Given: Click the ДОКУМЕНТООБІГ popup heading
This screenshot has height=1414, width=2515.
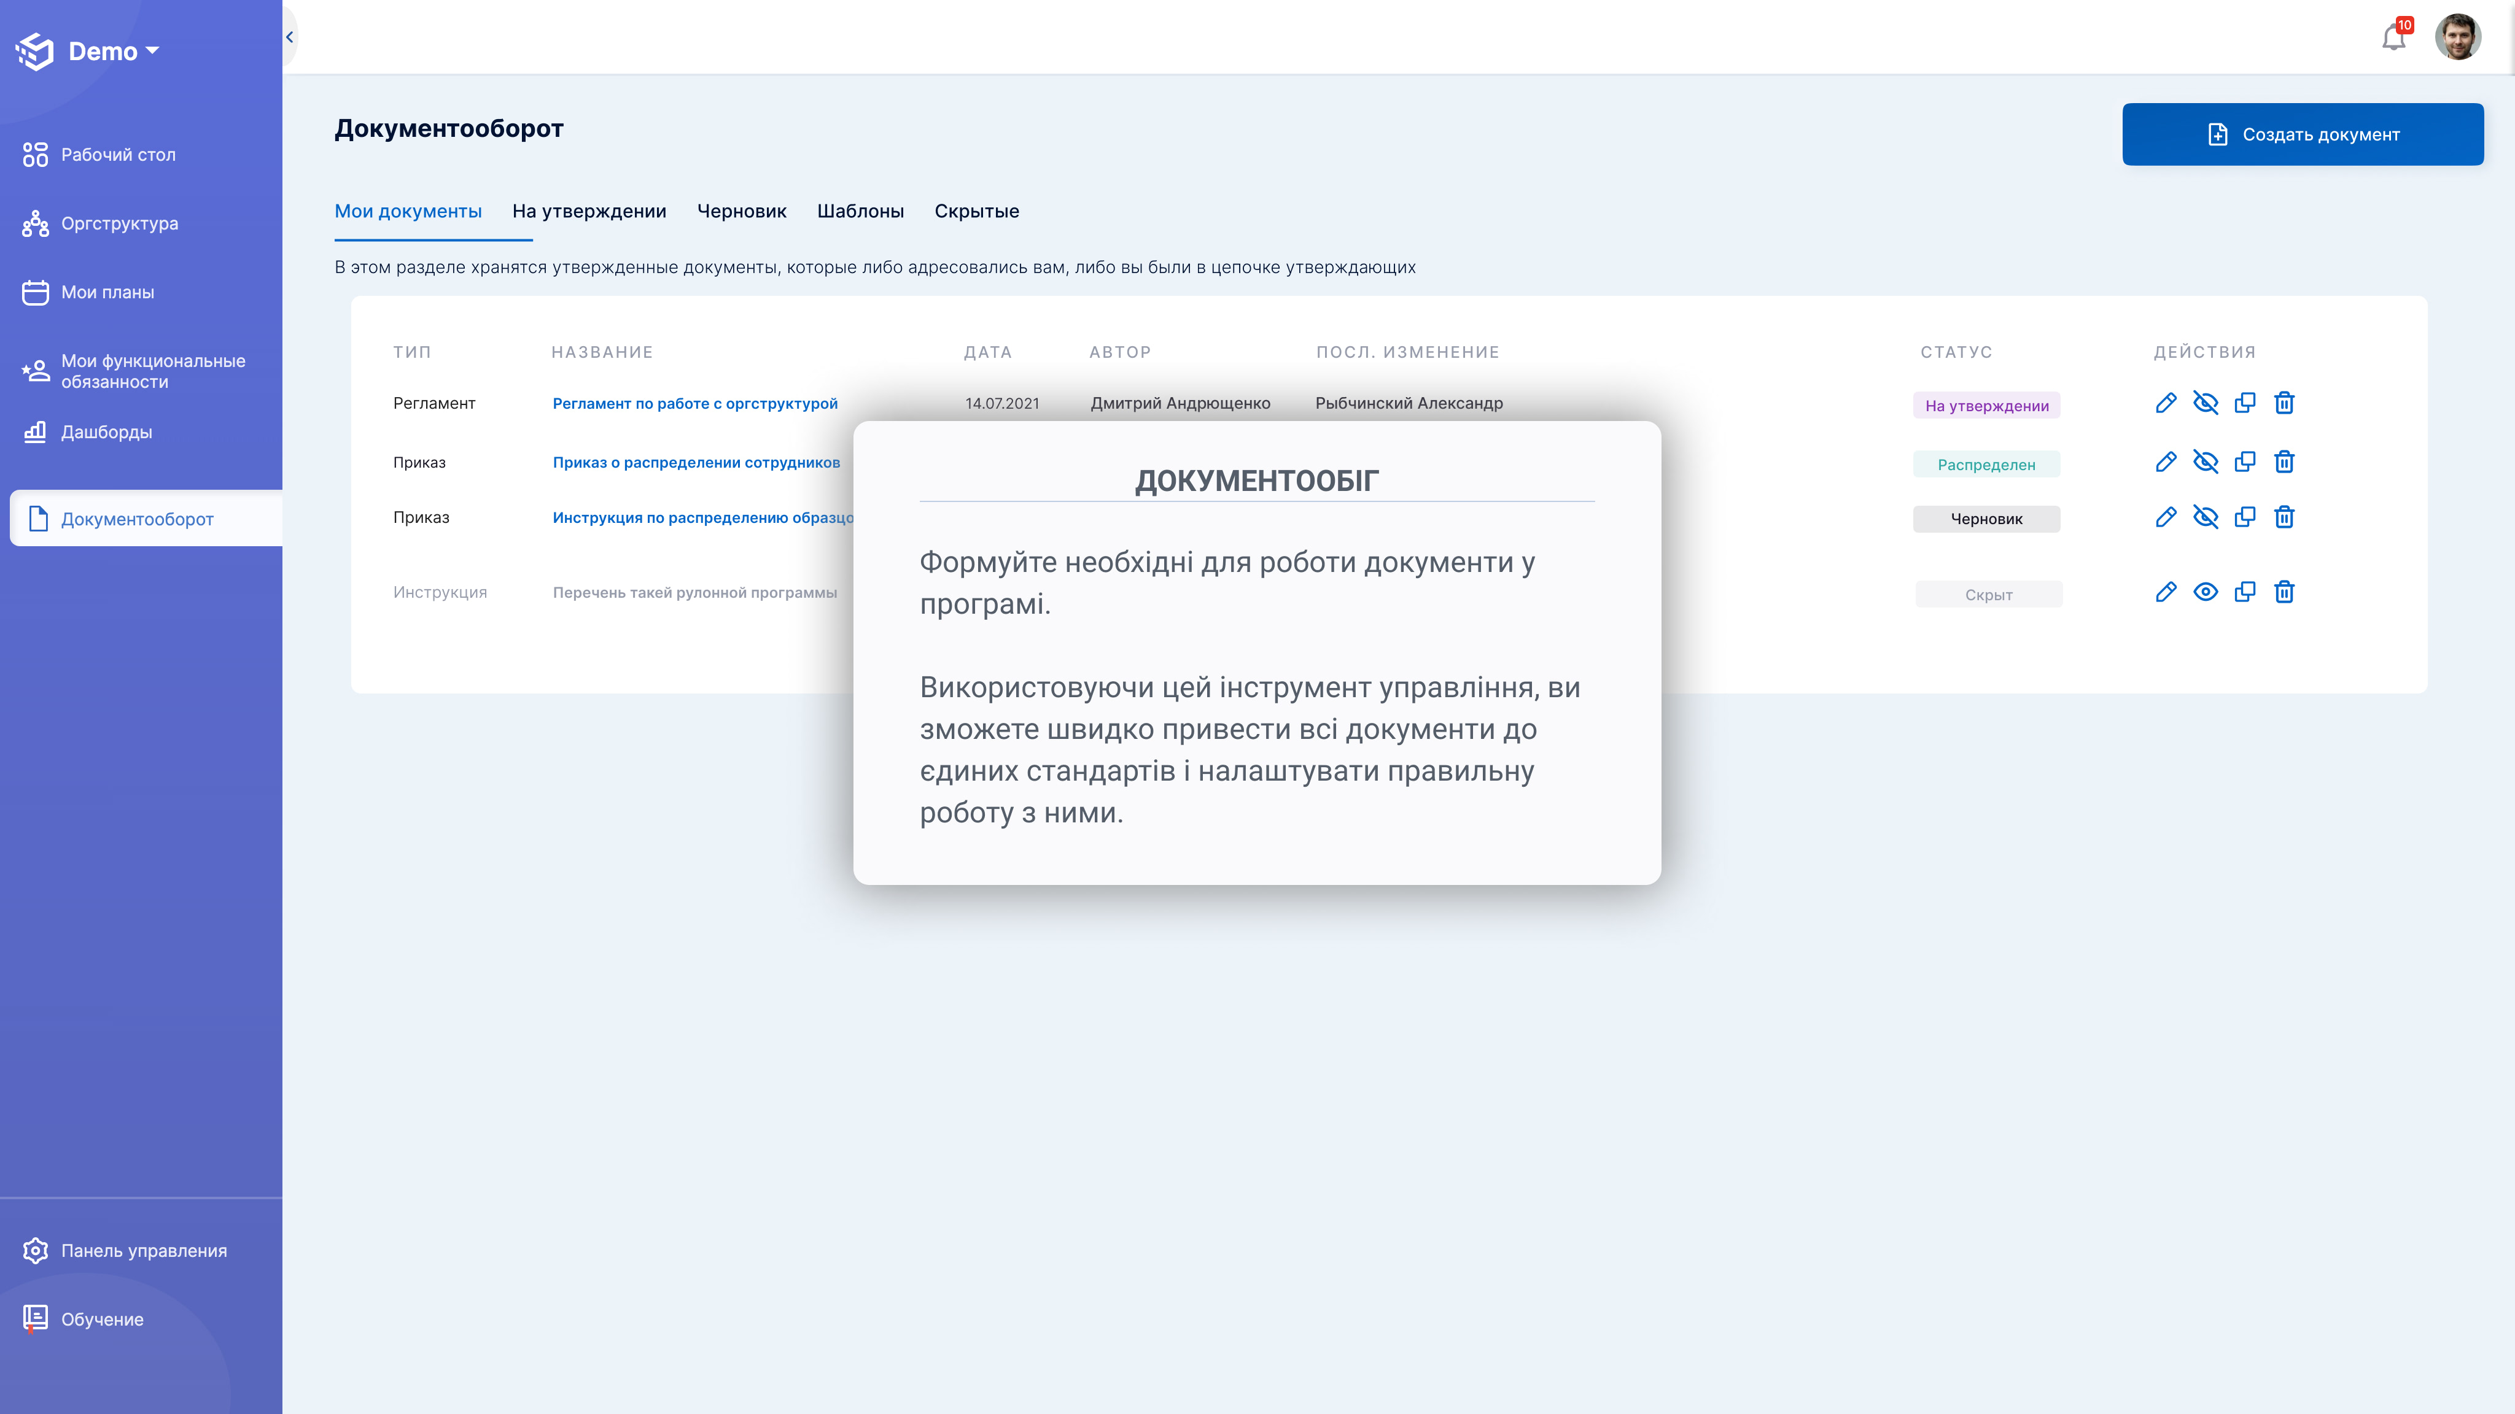Looking at the screenshot, I should [1256, 480].
